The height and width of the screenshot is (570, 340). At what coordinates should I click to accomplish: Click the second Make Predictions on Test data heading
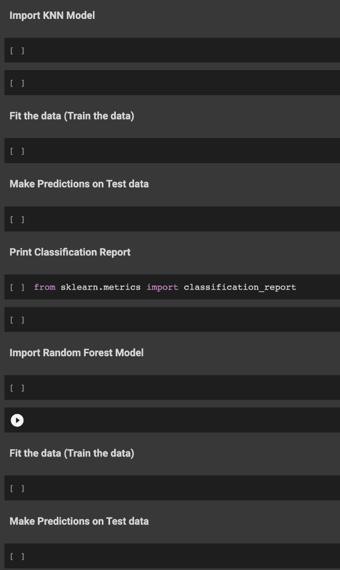(79, 521)
